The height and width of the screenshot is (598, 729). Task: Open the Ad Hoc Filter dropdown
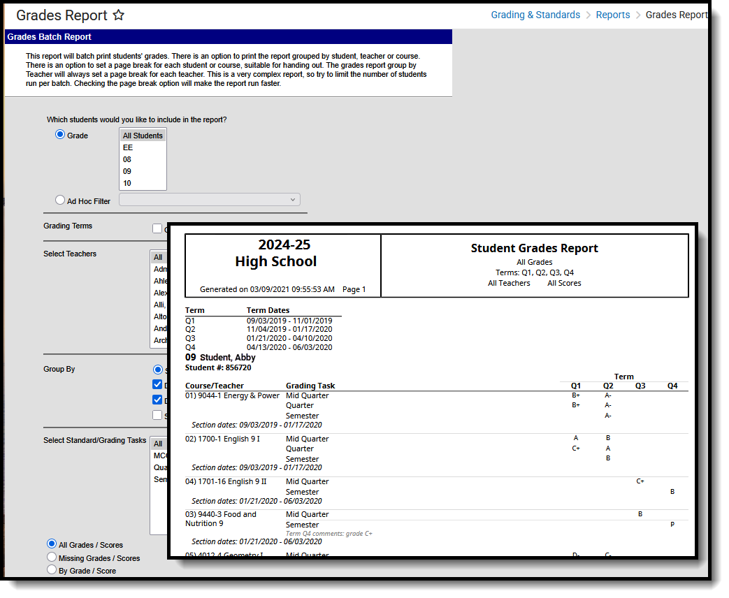point(209,200)
